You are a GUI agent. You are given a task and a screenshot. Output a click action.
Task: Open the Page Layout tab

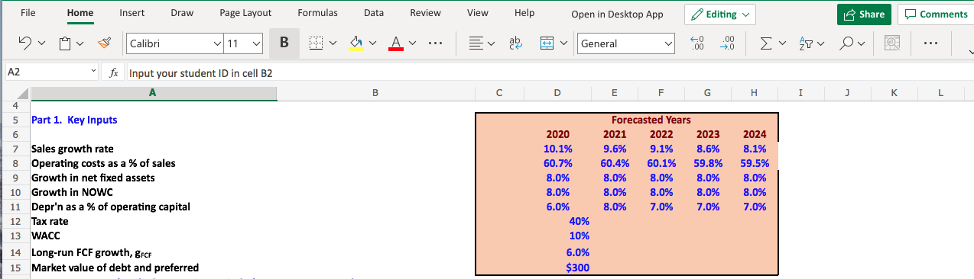pos(245,13)
